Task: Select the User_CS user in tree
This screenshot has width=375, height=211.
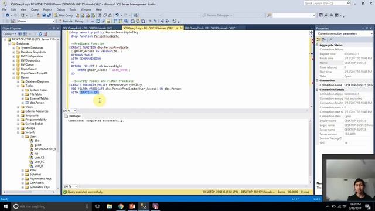Action: [39, 158]
